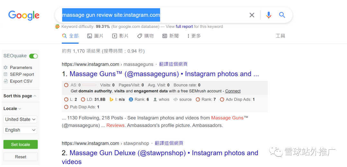
Task: Click the Visits: 0 metric
Action: [x=107, y=85]
